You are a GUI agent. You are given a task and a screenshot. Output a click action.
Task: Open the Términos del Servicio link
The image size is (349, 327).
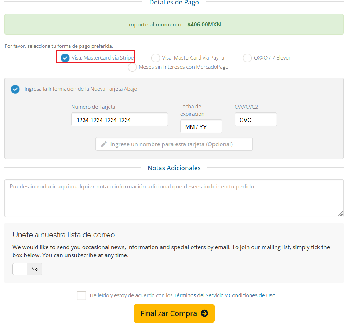pyautogui.click(x=198, y=295)
